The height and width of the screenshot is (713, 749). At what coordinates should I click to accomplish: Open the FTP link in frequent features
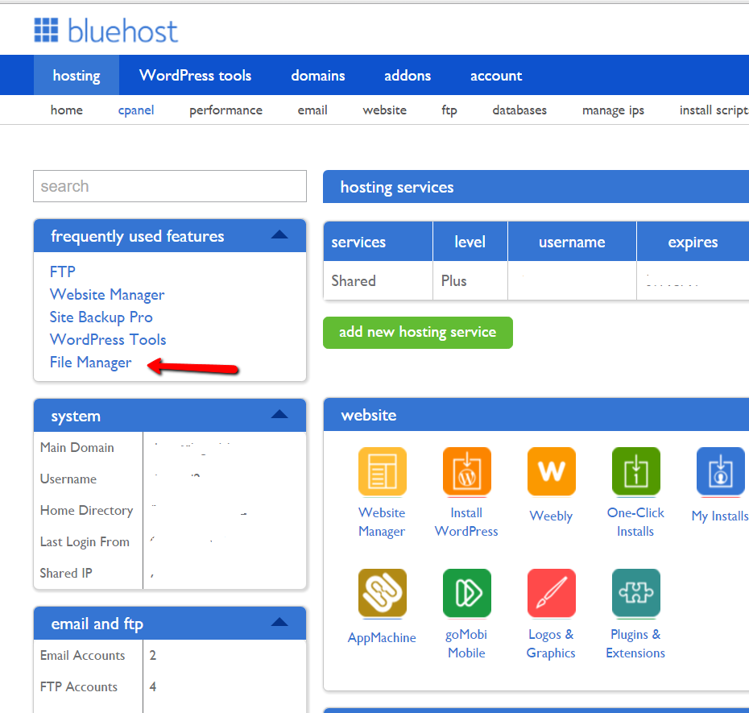point(63,272)
